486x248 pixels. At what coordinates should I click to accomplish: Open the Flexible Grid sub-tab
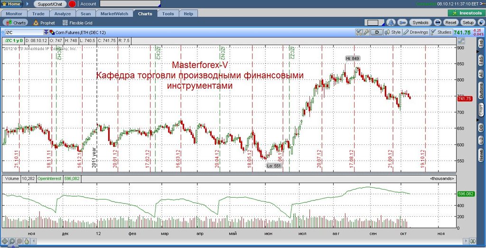point(77,23)
